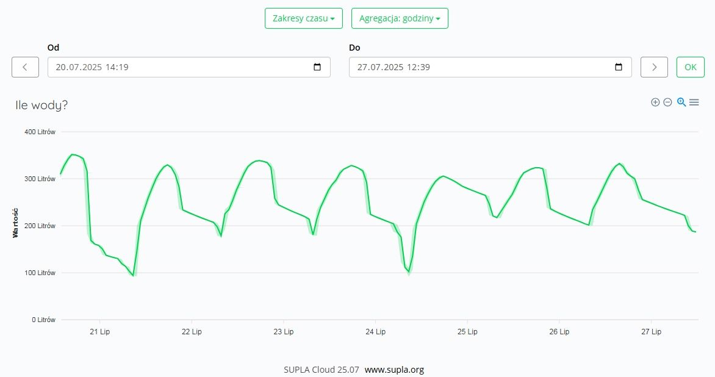Open calendar picker in Do field

point(619,67)
